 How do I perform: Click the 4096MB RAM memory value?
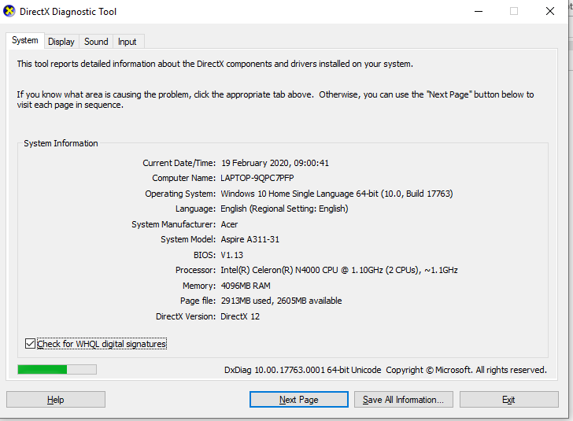tap(246, 286)
